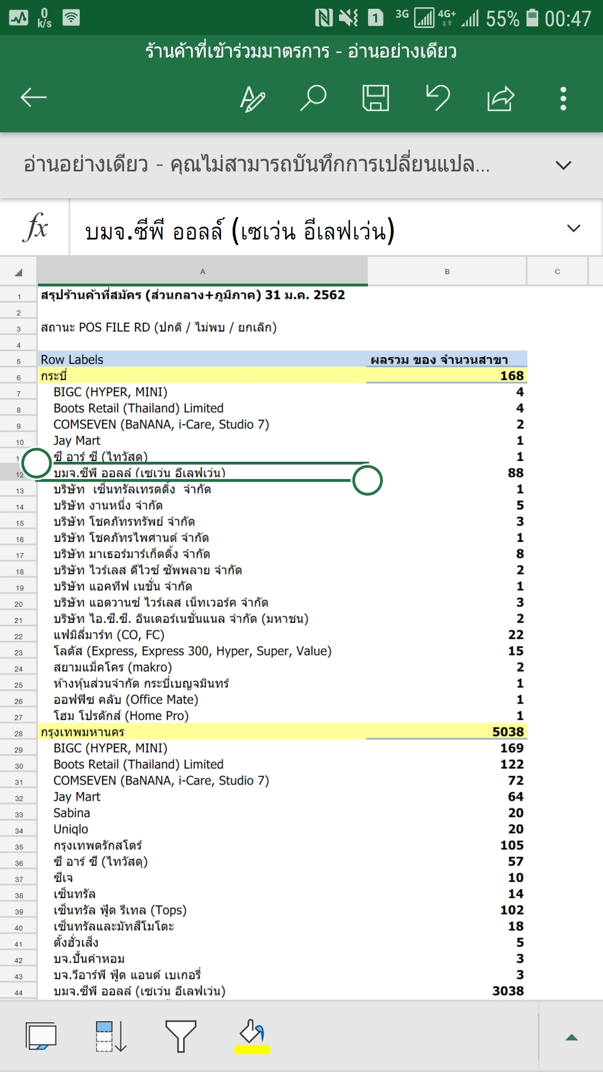
Task: Select the 'ตั้งฮั่วเส็ง' cell
Action: click(202, 942)
